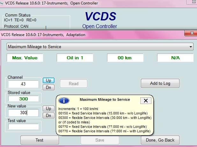Click the Channel Up button

48,80
